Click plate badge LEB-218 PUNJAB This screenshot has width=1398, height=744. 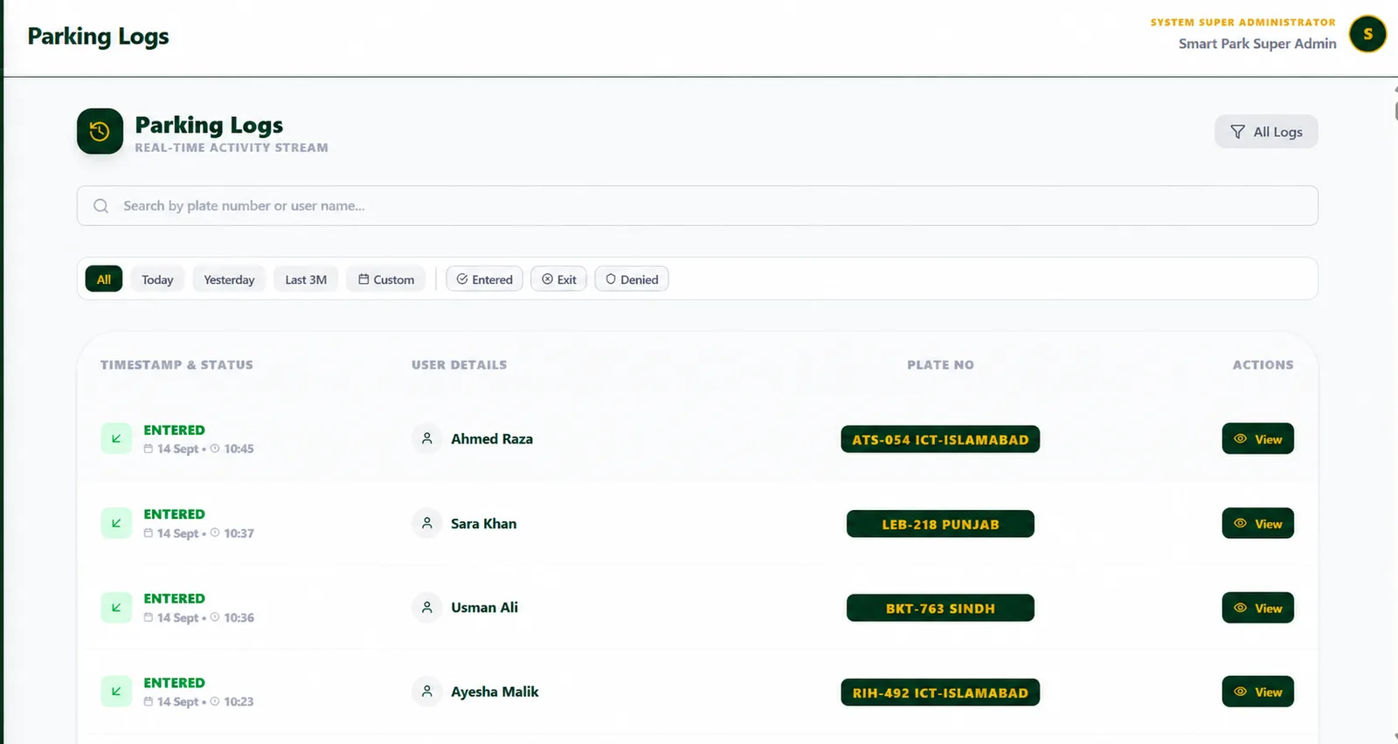coord(940,524)
